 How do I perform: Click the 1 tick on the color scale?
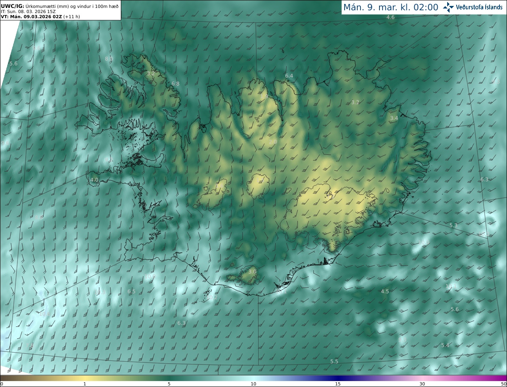pos(85,384)
